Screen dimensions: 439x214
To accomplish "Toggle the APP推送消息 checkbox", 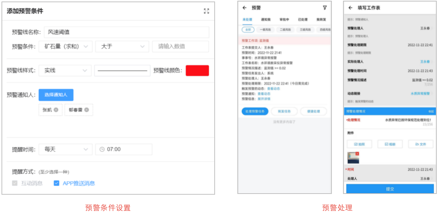I will [57, 183].
